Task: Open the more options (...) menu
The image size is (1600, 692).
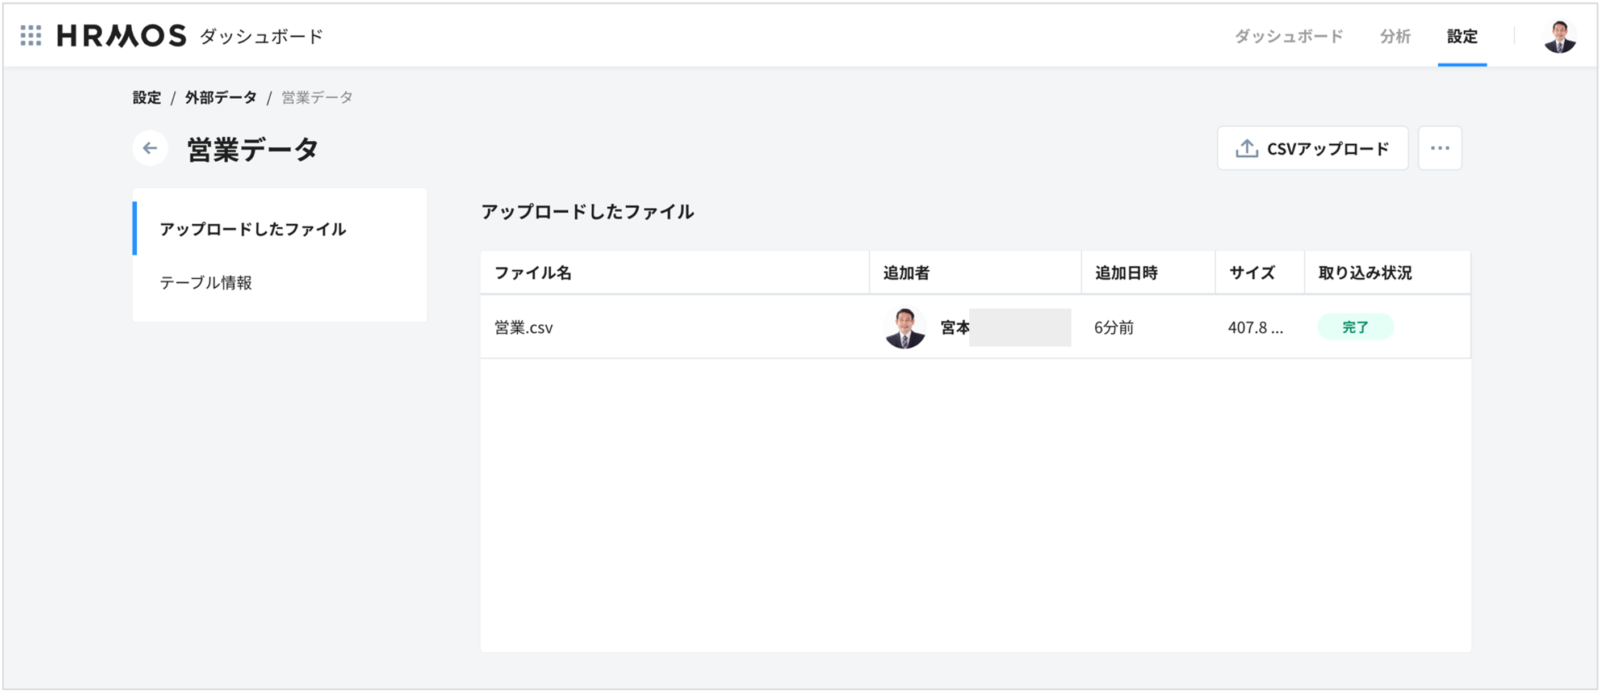Action: pyautogui.click(x=1440, y=148)
